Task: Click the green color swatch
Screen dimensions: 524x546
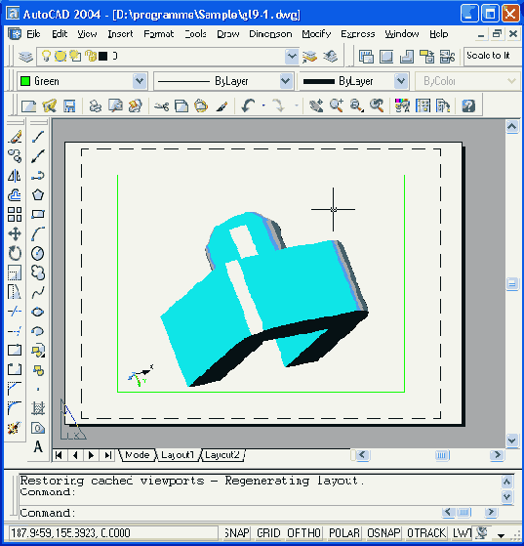Action: click(x=25, y=81)
